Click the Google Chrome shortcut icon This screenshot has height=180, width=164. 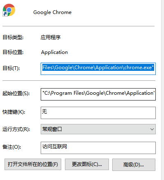click(9, 10)
